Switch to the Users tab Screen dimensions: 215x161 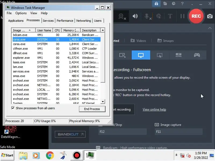click(98, 21)
